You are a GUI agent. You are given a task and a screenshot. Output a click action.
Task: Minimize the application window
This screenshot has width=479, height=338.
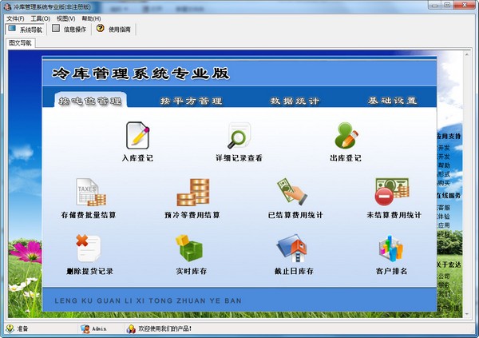point(435,6)
